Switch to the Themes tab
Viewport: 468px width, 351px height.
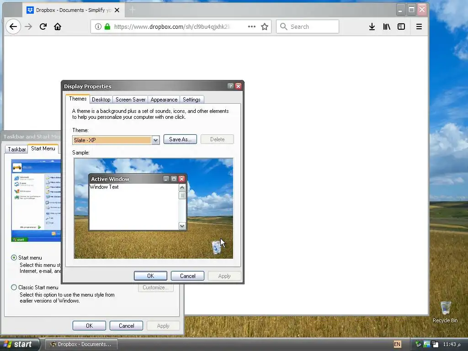click(x=78, y=99)
